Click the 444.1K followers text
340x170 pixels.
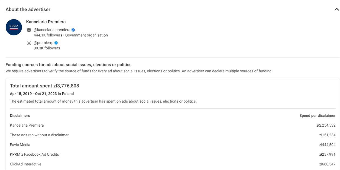coord(48,35)
